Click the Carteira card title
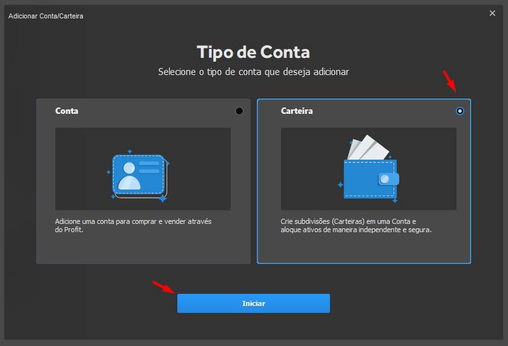The image size is (508, 346). 297,111
